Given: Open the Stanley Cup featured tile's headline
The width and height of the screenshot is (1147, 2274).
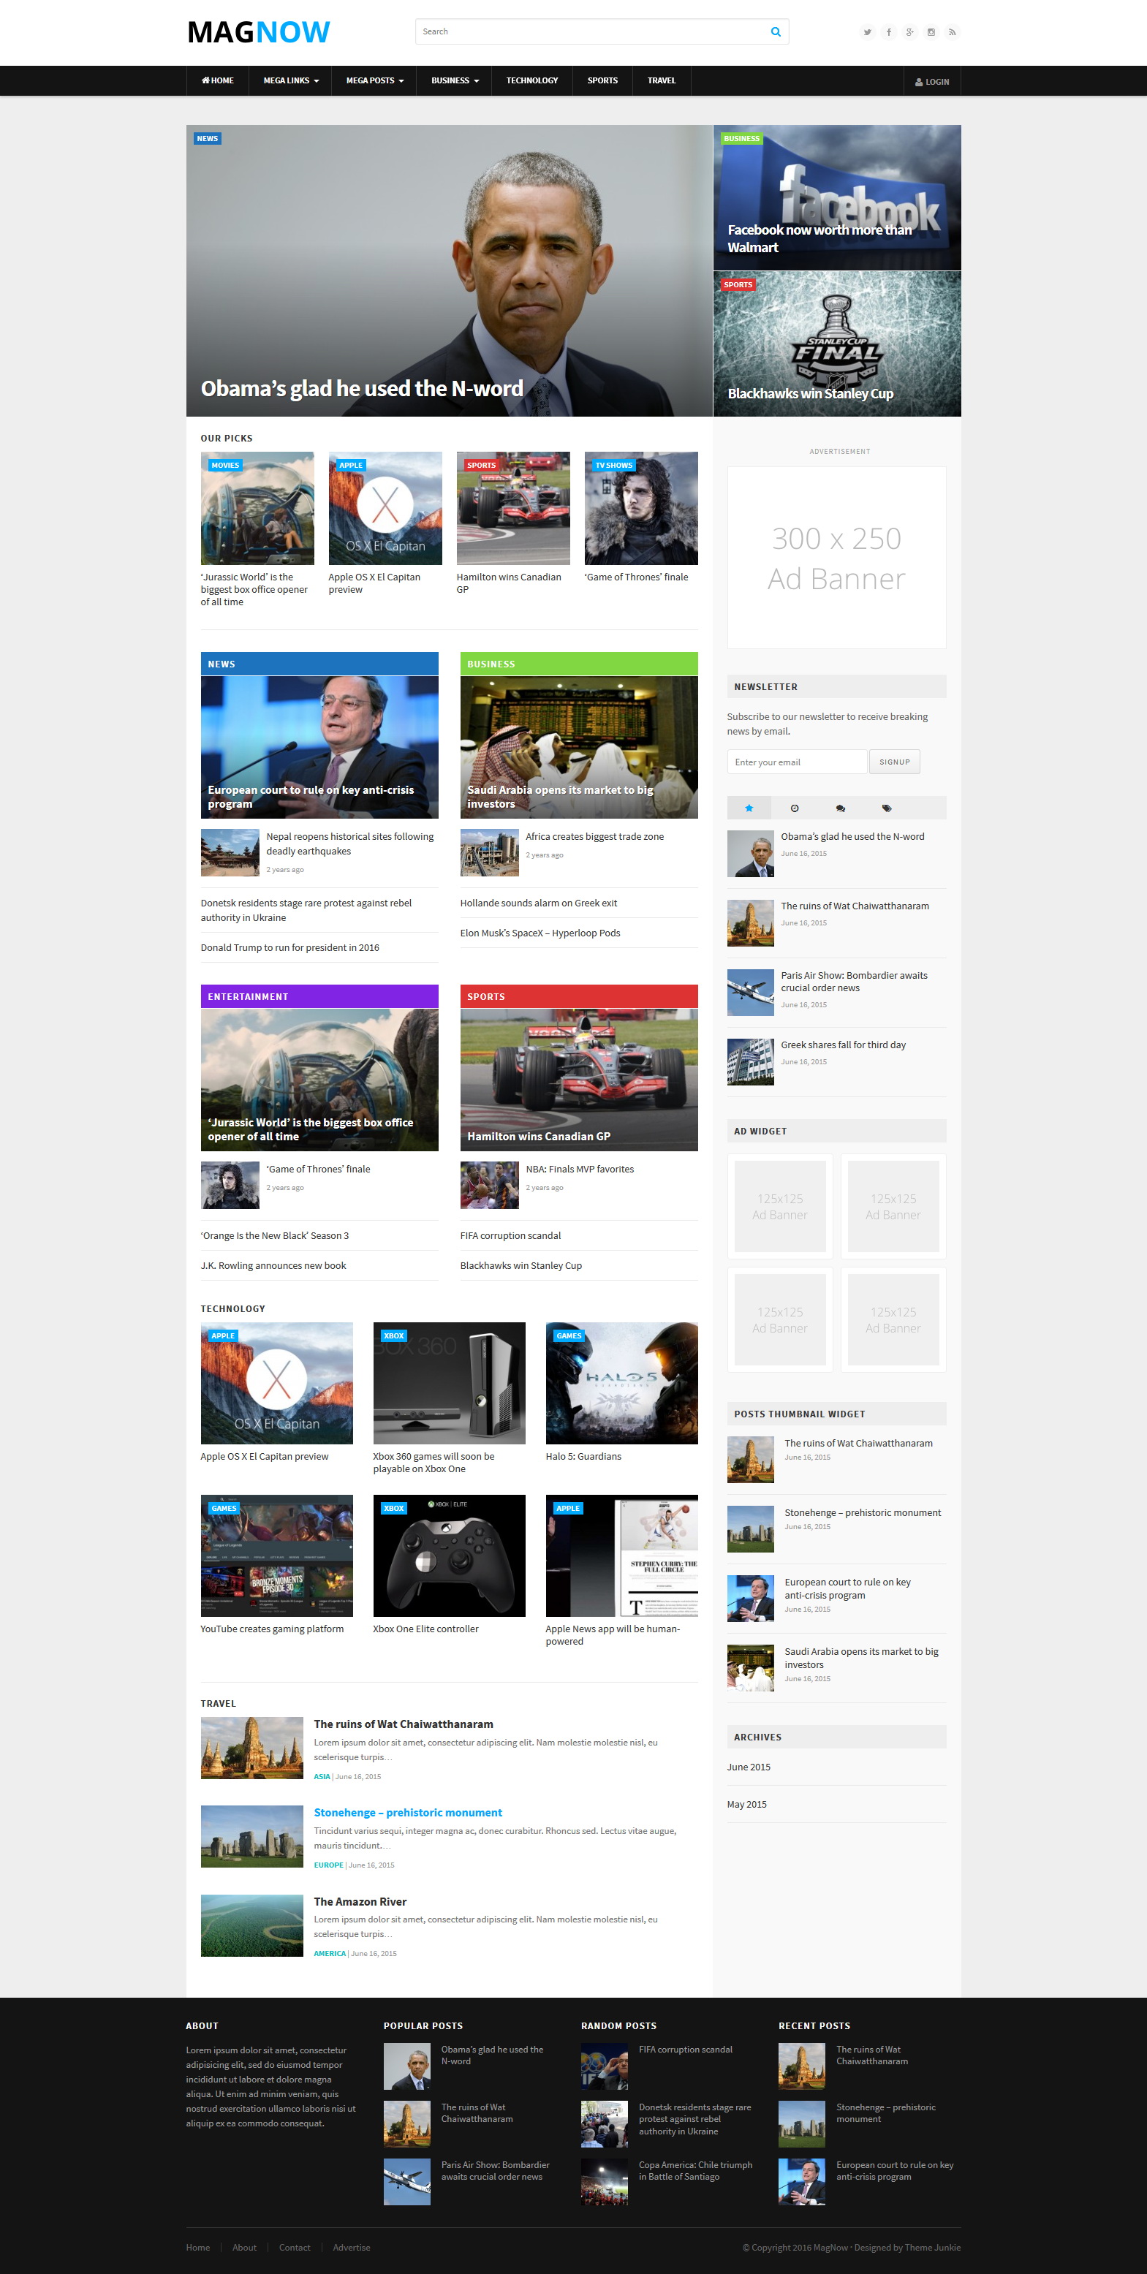Looking at the screenshot, I should 810,394.
